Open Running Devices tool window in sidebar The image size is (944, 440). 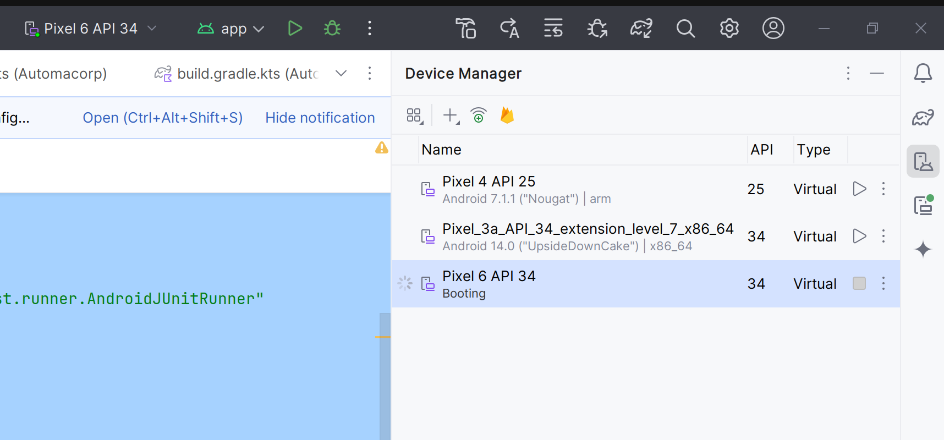[923, 205]
